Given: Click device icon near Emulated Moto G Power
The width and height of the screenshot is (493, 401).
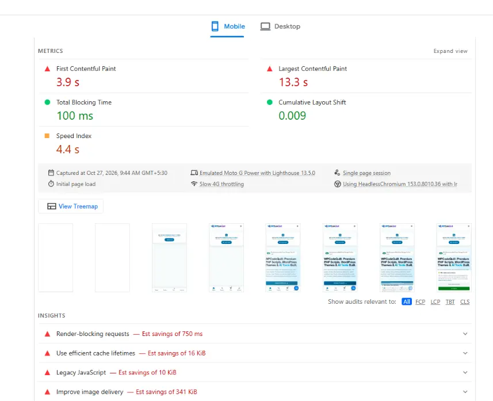Looking at the screenshot, I should pos(194,173).
